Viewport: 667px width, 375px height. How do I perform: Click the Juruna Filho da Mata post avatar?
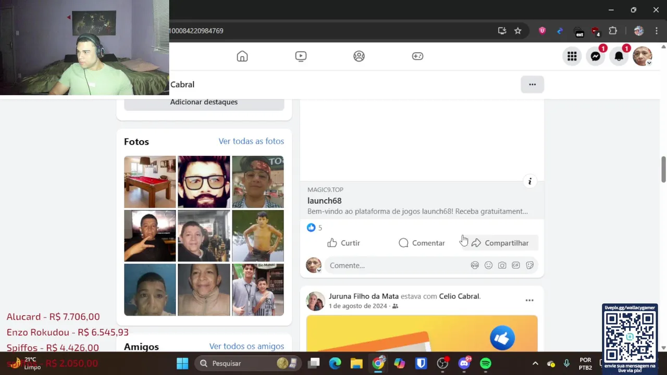315,301
